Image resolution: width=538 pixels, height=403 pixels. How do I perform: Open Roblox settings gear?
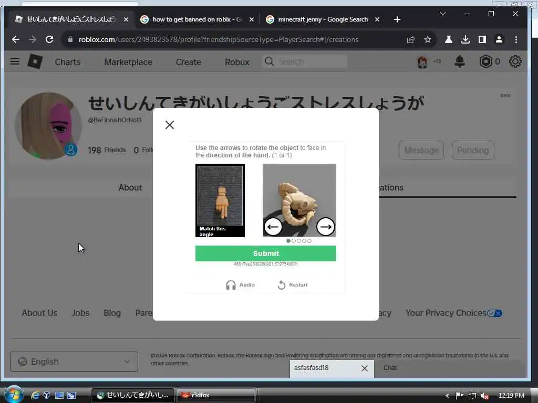(x=515, y=62)
